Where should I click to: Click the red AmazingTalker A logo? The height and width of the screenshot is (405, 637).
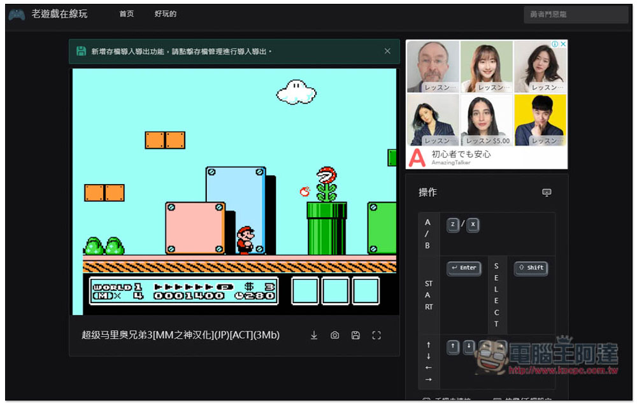coord(417,158)
